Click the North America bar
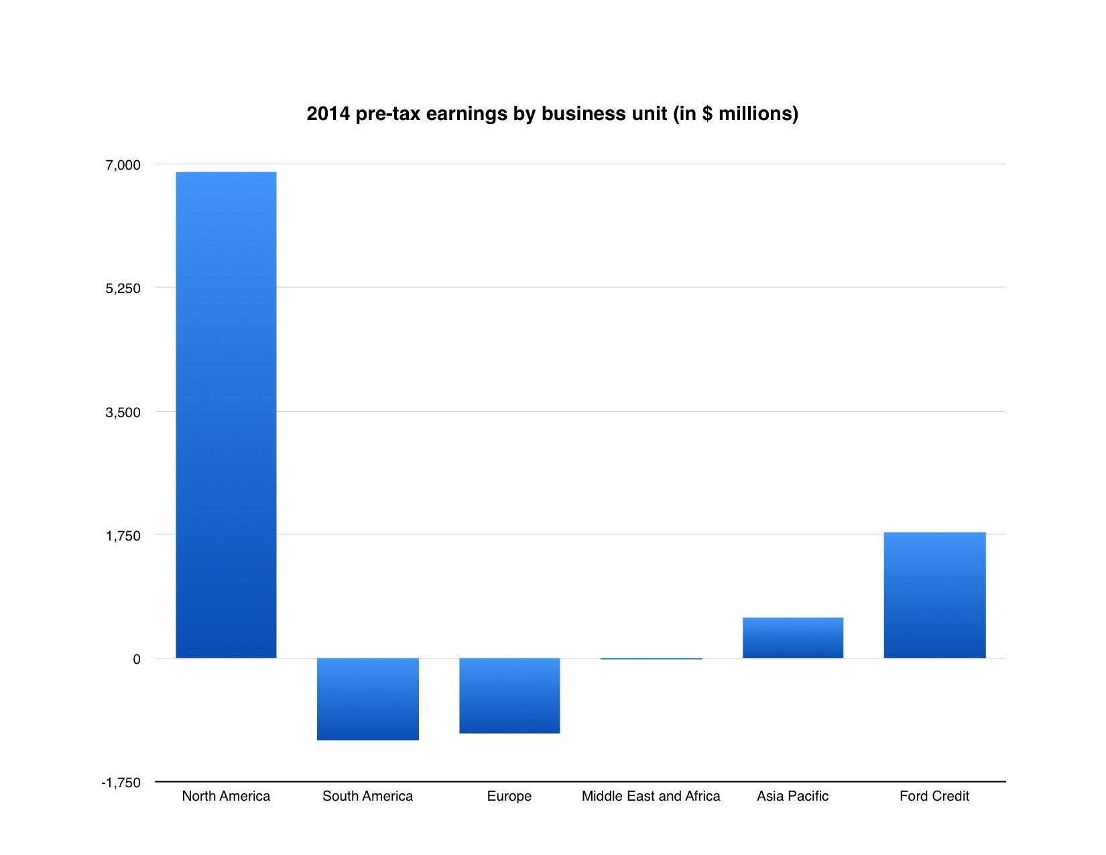 coord(226,414)
